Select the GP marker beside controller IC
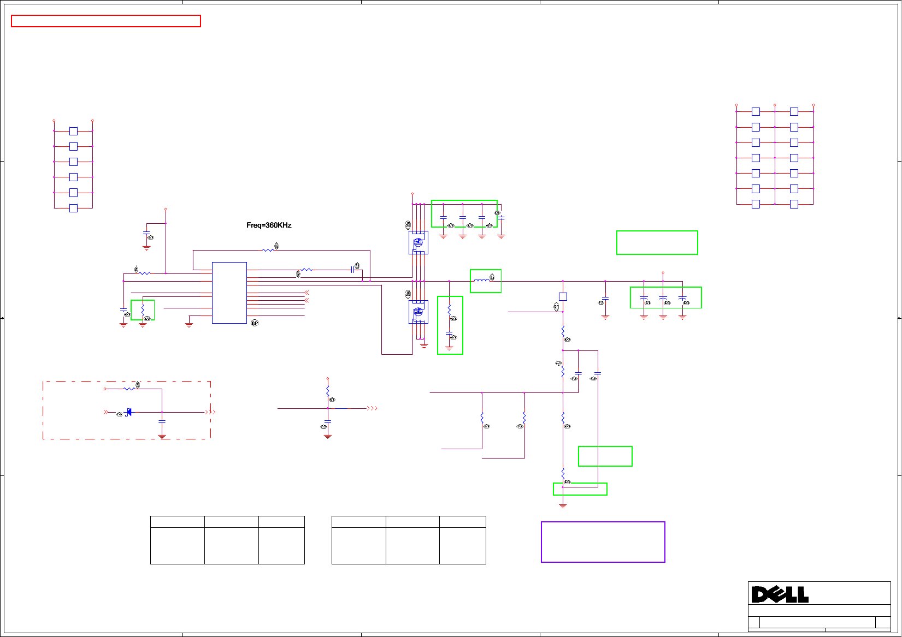This screenshot has width=902, height=637. pyautogui.click(x=255, y=323)
